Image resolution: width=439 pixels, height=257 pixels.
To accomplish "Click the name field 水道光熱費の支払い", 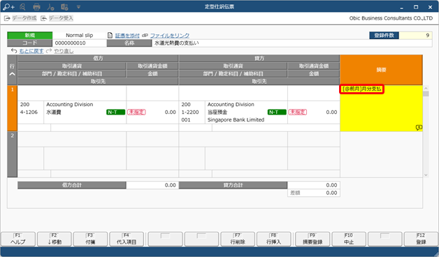I will tap(292, 43).
